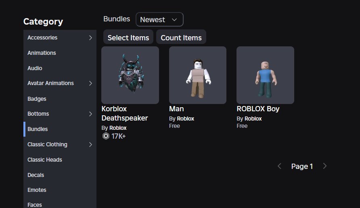Viewport: 360px width, 208px height.
Task: Click the Korblox Deathspeaker title link
Action: [x=125, y=113]
